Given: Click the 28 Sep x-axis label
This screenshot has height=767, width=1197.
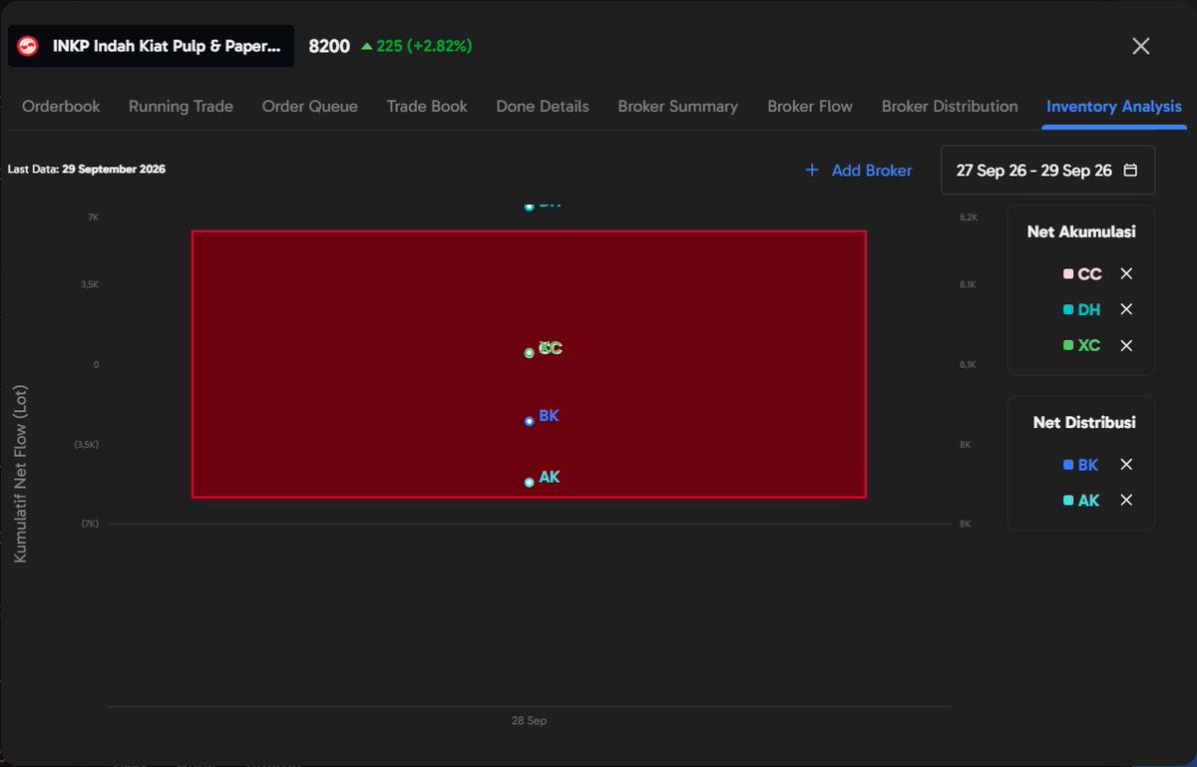Looking at the screenshot, I should pyautogui.click(x=530, y=720).
